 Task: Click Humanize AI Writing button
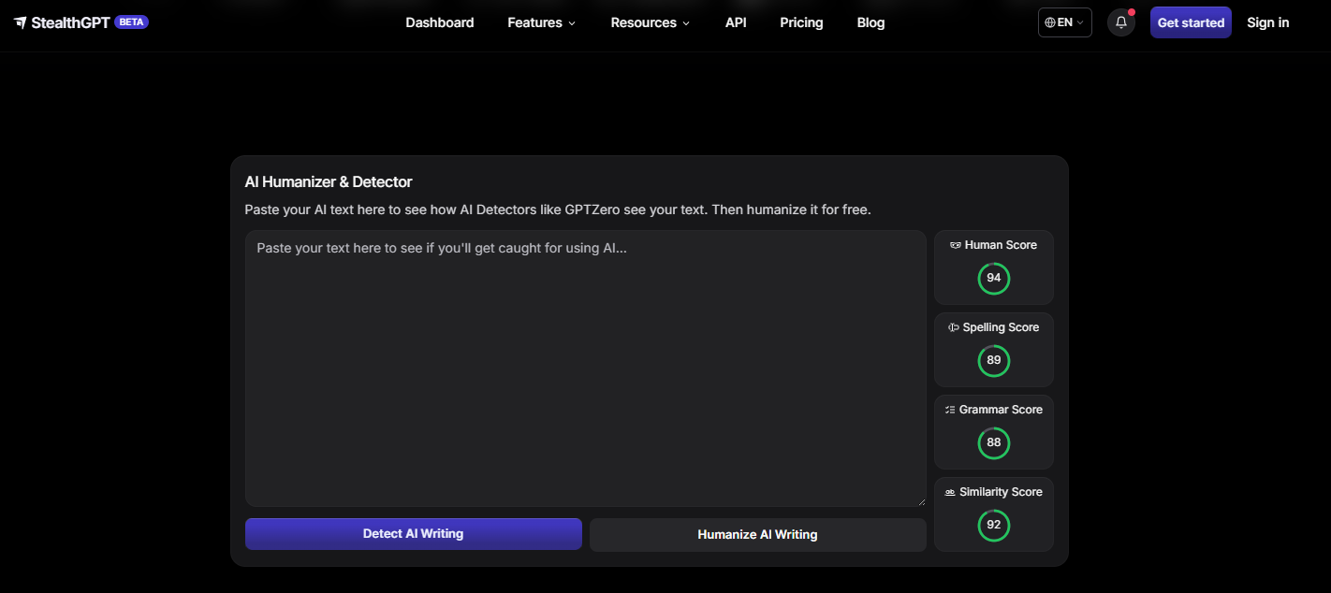758,535
